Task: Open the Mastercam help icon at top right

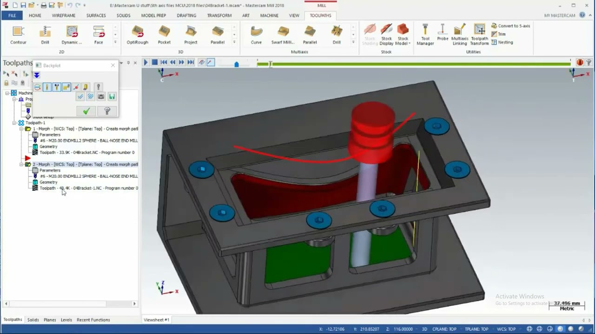Action: (x=582, y=15)
